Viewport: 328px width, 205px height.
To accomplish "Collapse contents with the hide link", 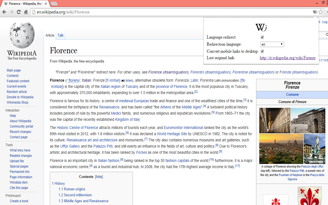I will click(x=99, y=177).
